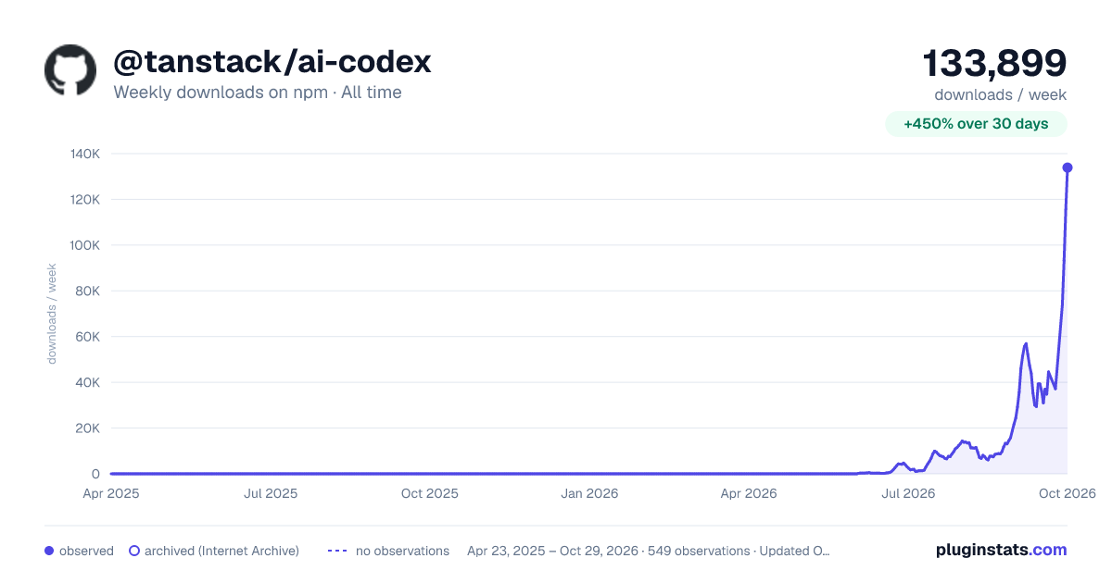This screenshot has width=1112, height=583.
Task: Click the @tanstack/ai-codex package title
Action: click(272, 62)
